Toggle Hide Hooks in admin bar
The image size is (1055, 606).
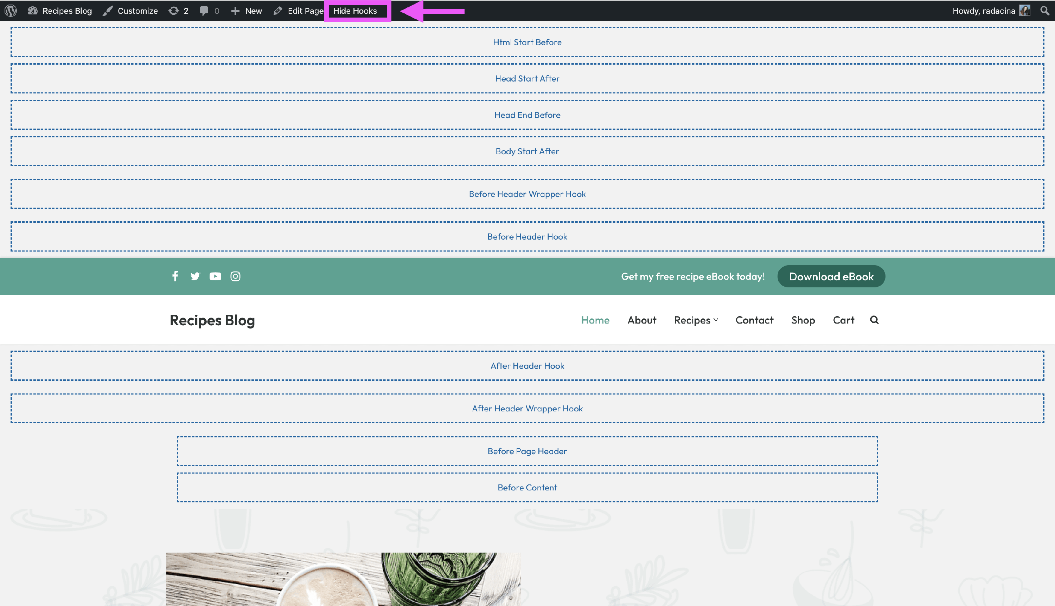pos(355,11)
